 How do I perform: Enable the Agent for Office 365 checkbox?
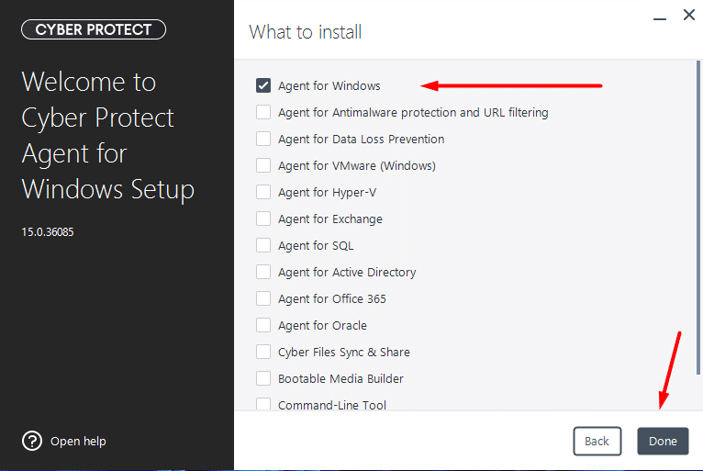(263, 298)
